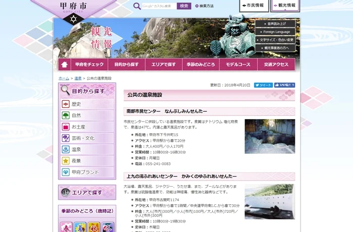
Task: Open the 目的から探す navigation menu
Action: [x=126, y=65]
